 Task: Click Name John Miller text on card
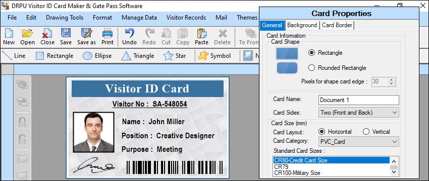point(153,122)
